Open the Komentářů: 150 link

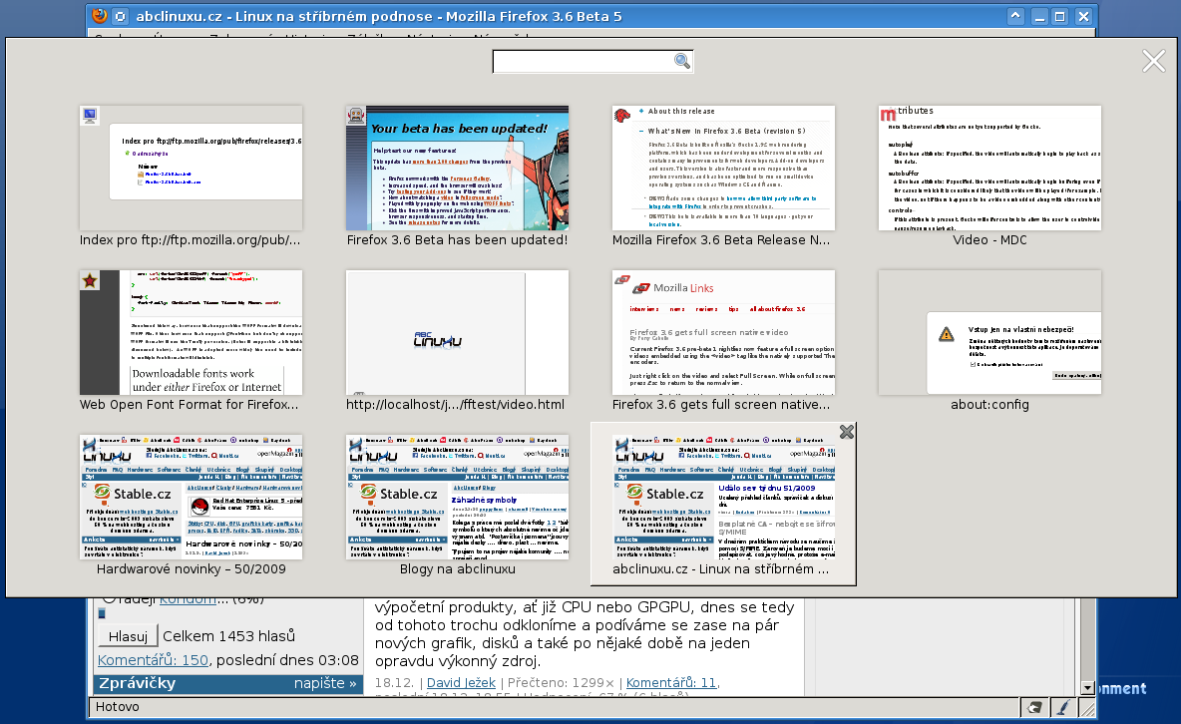point(153,660)
